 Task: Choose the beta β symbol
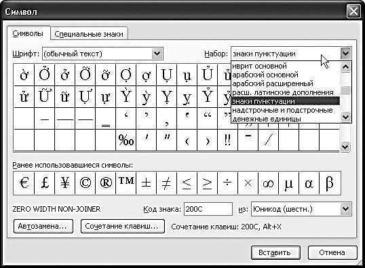pos(330,183)
